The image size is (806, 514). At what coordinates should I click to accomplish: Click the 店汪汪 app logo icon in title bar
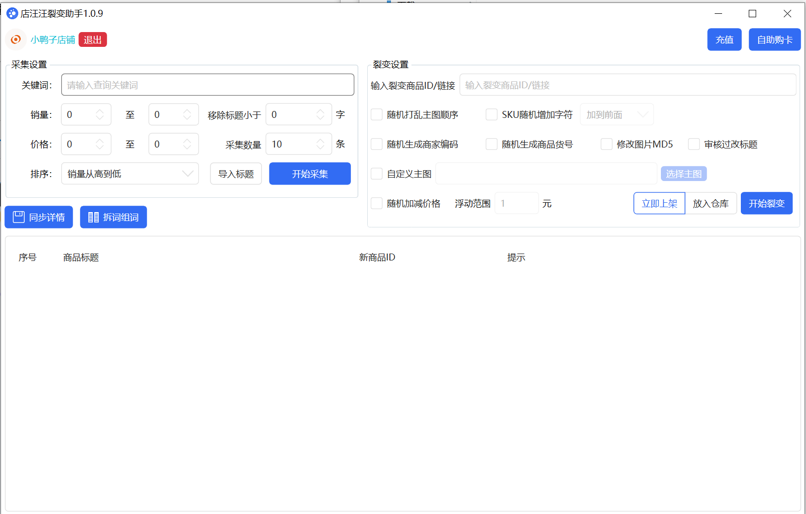point(12,13)
